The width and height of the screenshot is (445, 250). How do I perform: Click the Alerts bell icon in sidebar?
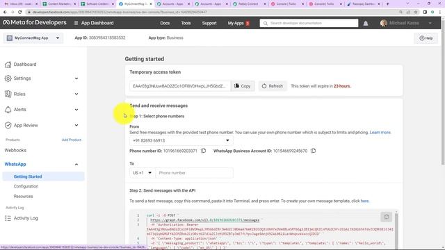coord(8,110)
